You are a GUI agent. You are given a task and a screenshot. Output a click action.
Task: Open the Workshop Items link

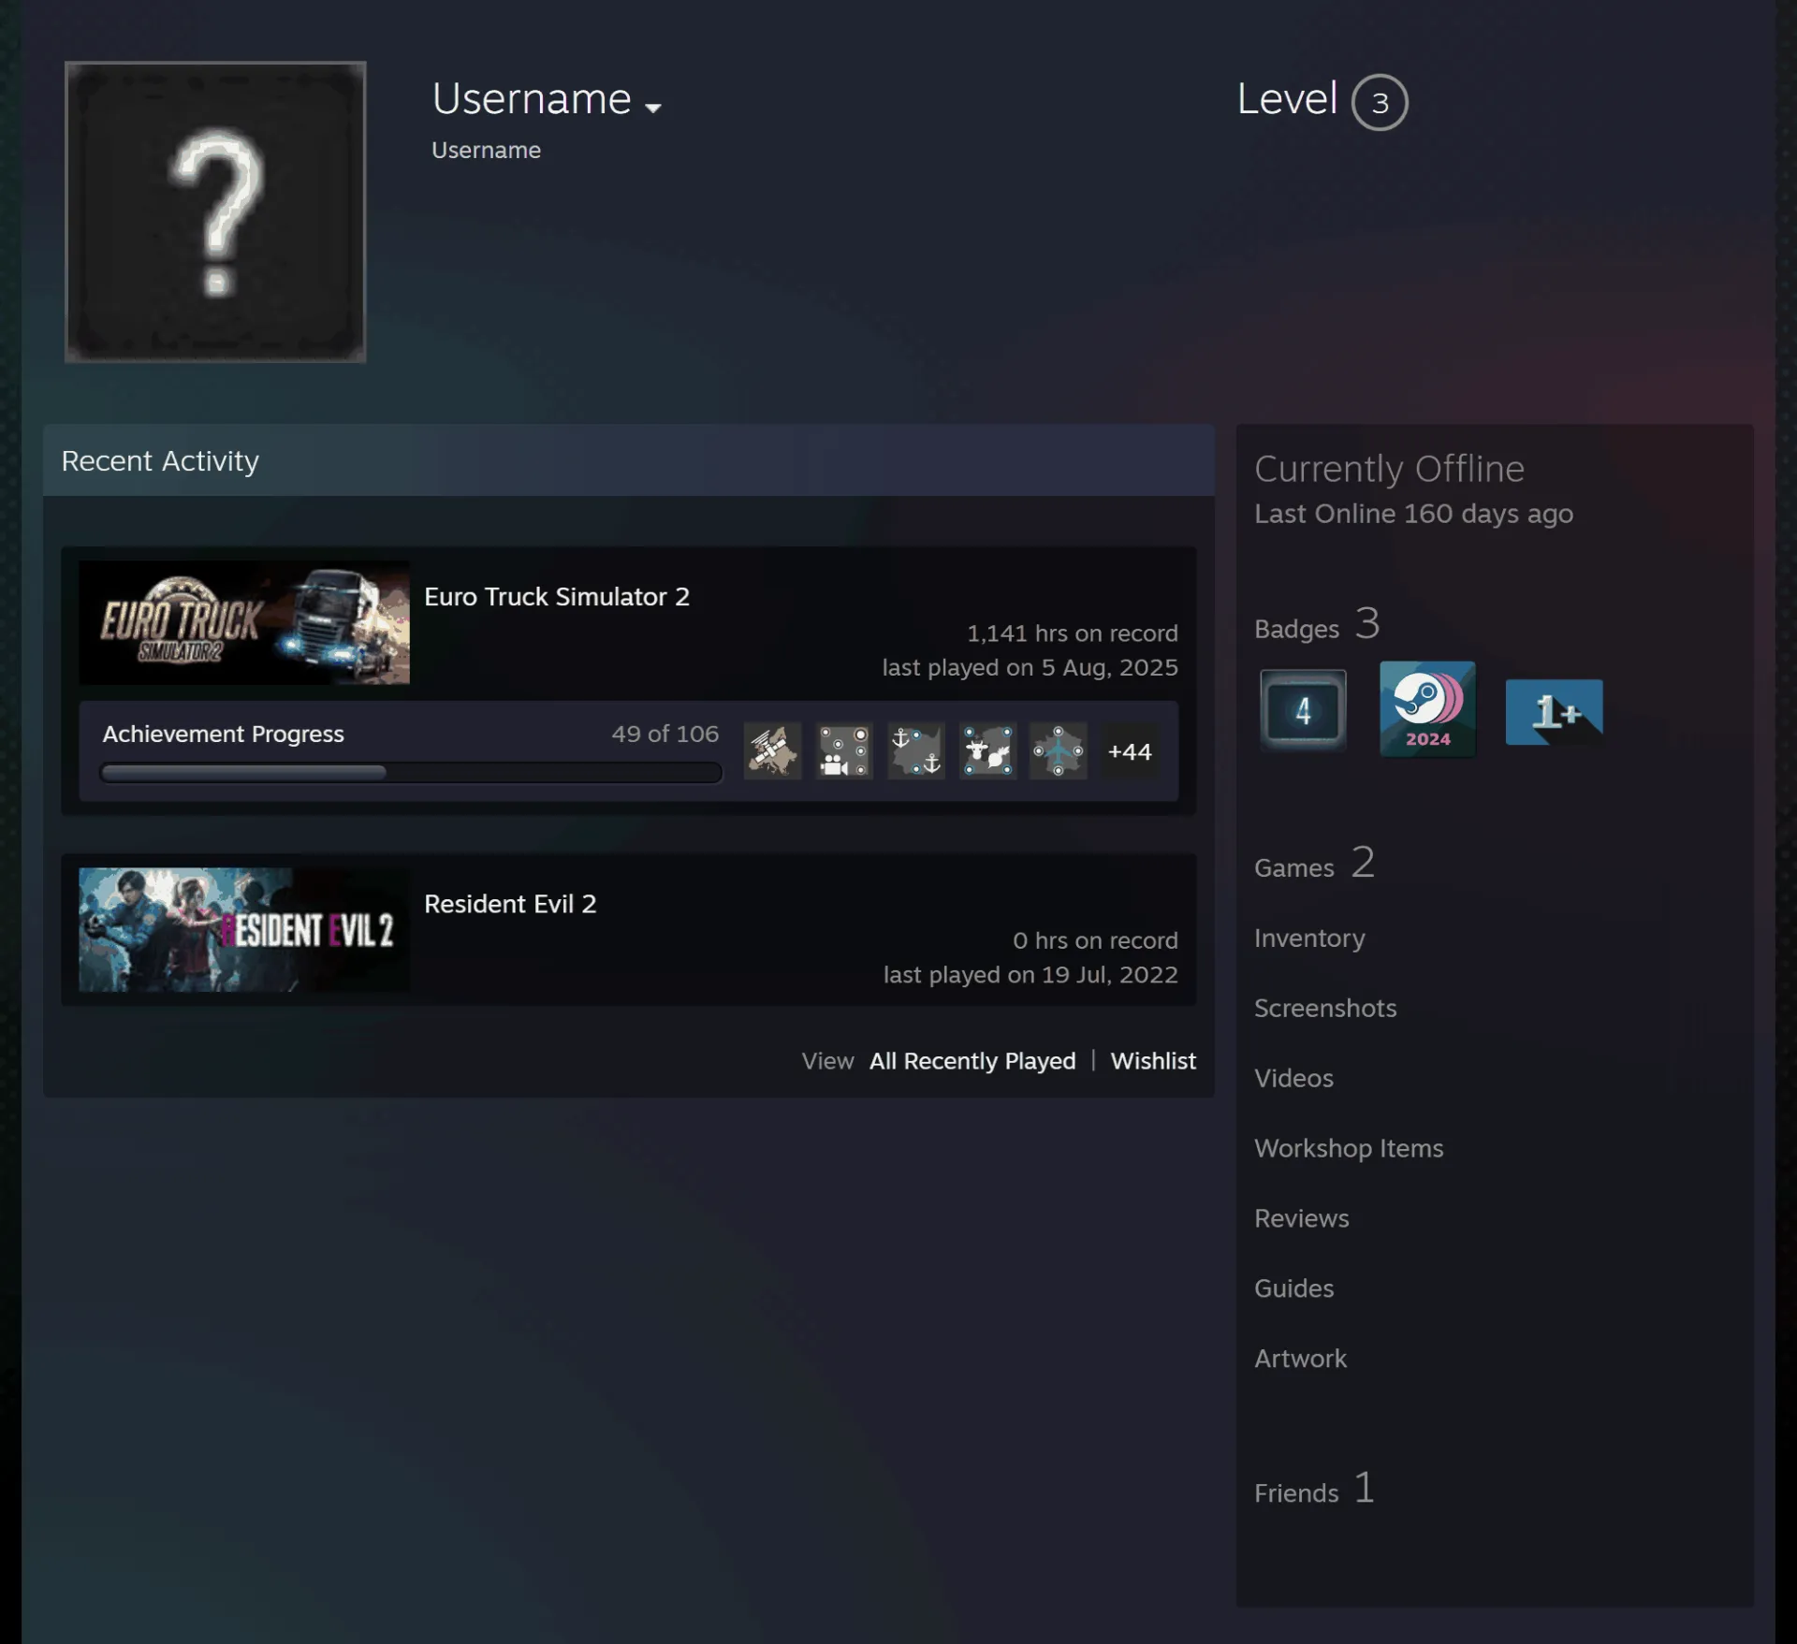tap(1349, 1148)
